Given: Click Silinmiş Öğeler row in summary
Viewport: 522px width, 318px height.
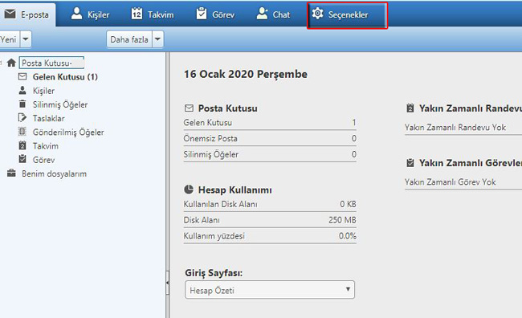Looking at the screenshot, I should click(270, 154).
